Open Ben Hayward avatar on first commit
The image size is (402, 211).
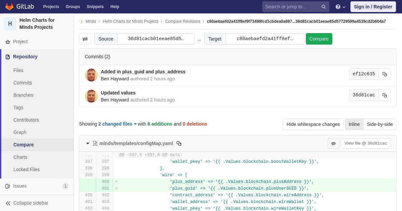pos(91,75)
